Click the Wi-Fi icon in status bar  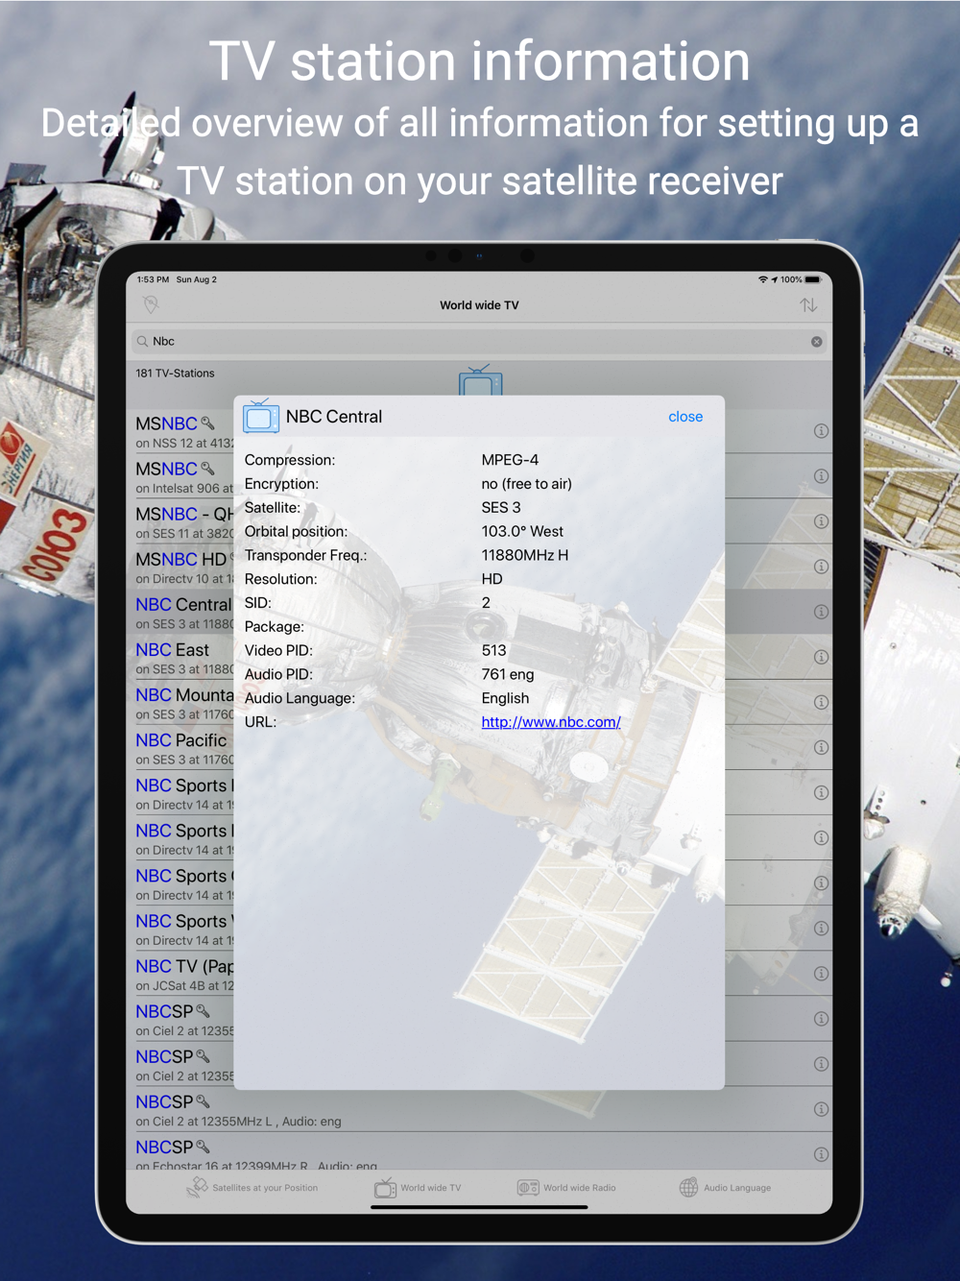763,279
